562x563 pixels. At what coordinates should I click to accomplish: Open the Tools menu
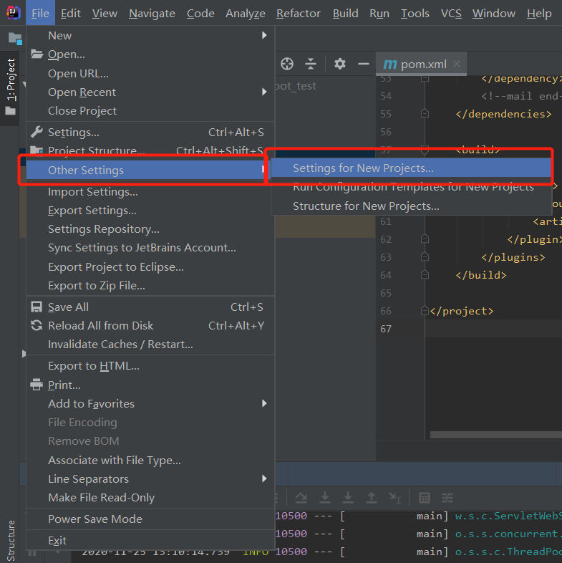[415, 14]
